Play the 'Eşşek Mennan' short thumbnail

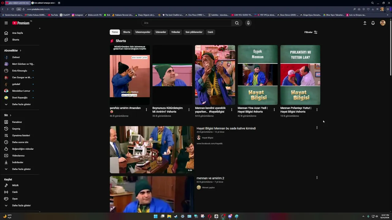[x=258, y=75]
